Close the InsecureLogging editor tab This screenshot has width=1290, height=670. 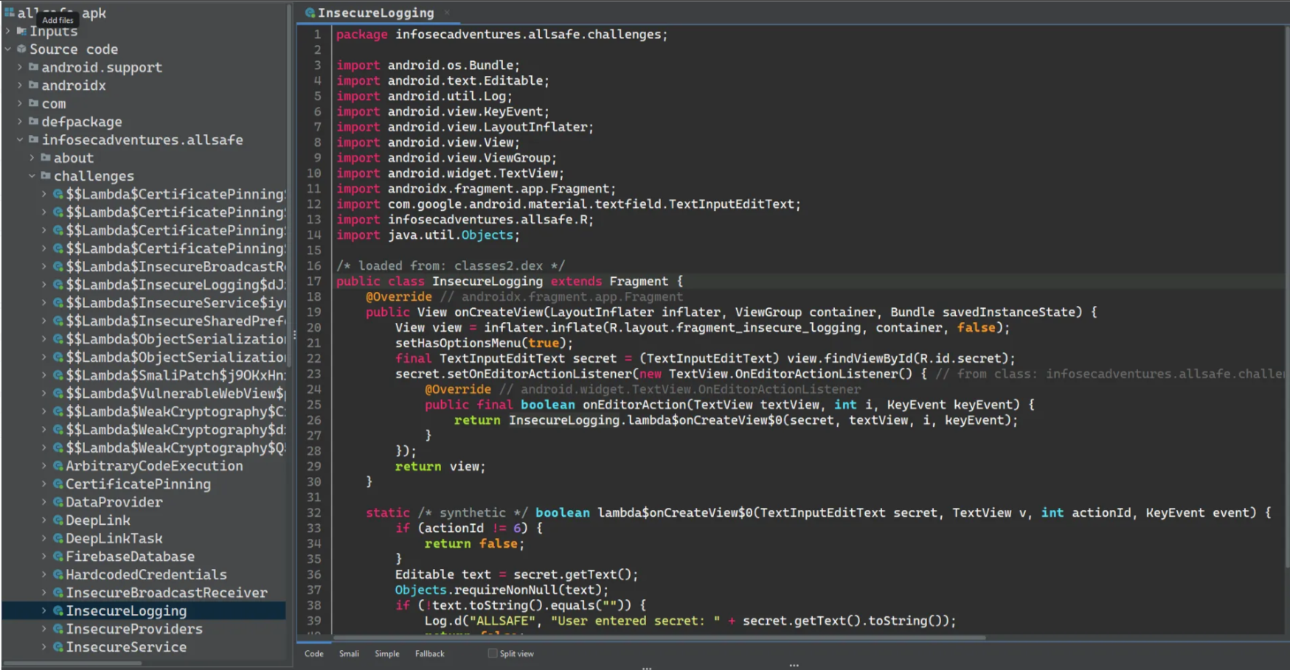click(447, 13)
